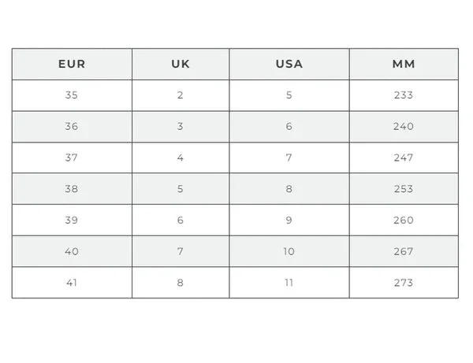Select the 253 value in MM column
The height and width of the screenshot is (363, 473).
[403, 189]
